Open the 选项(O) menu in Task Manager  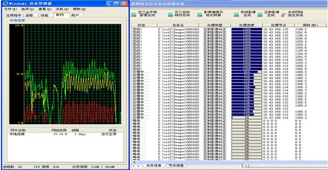tap(27, 9)
